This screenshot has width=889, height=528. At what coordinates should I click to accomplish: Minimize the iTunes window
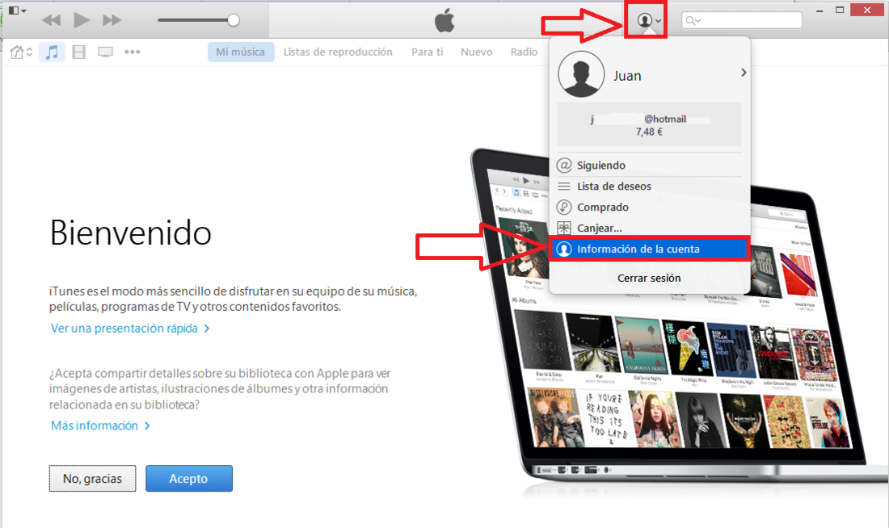click(819, 10)
